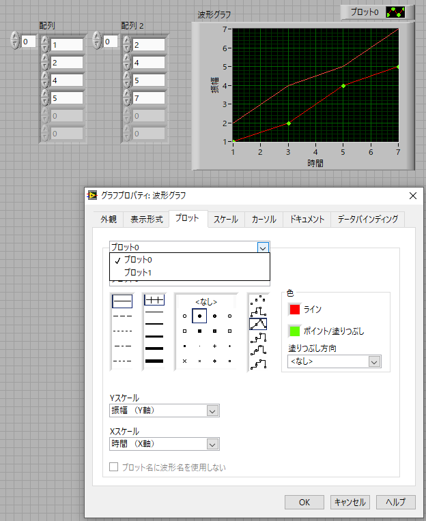The height and width of the screenshot is (521, 426).
Task: Choose the thickest line width option
Action: coord(154,360)
